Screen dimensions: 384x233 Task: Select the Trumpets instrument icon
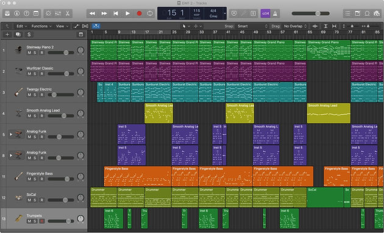[19, 218]
